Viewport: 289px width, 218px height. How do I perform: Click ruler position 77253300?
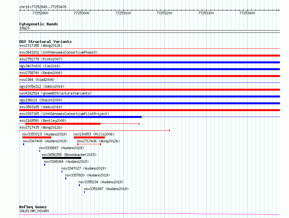coord(206,13)
